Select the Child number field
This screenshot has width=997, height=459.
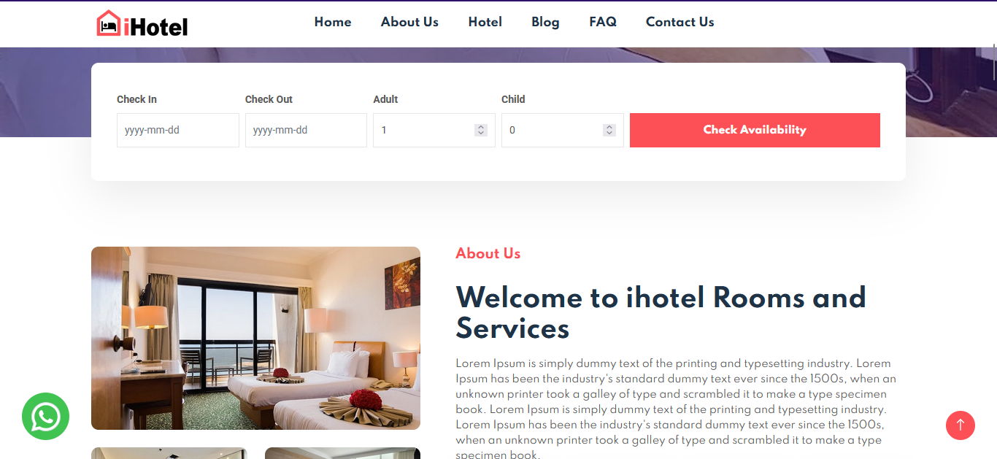pos(563,130)
